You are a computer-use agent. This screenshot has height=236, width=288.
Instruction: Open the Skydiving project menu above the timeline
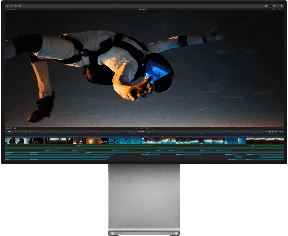click(x=142, y=131)
